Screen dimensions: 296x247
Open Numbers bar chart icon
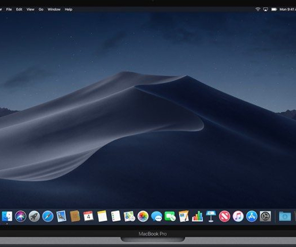197,216
